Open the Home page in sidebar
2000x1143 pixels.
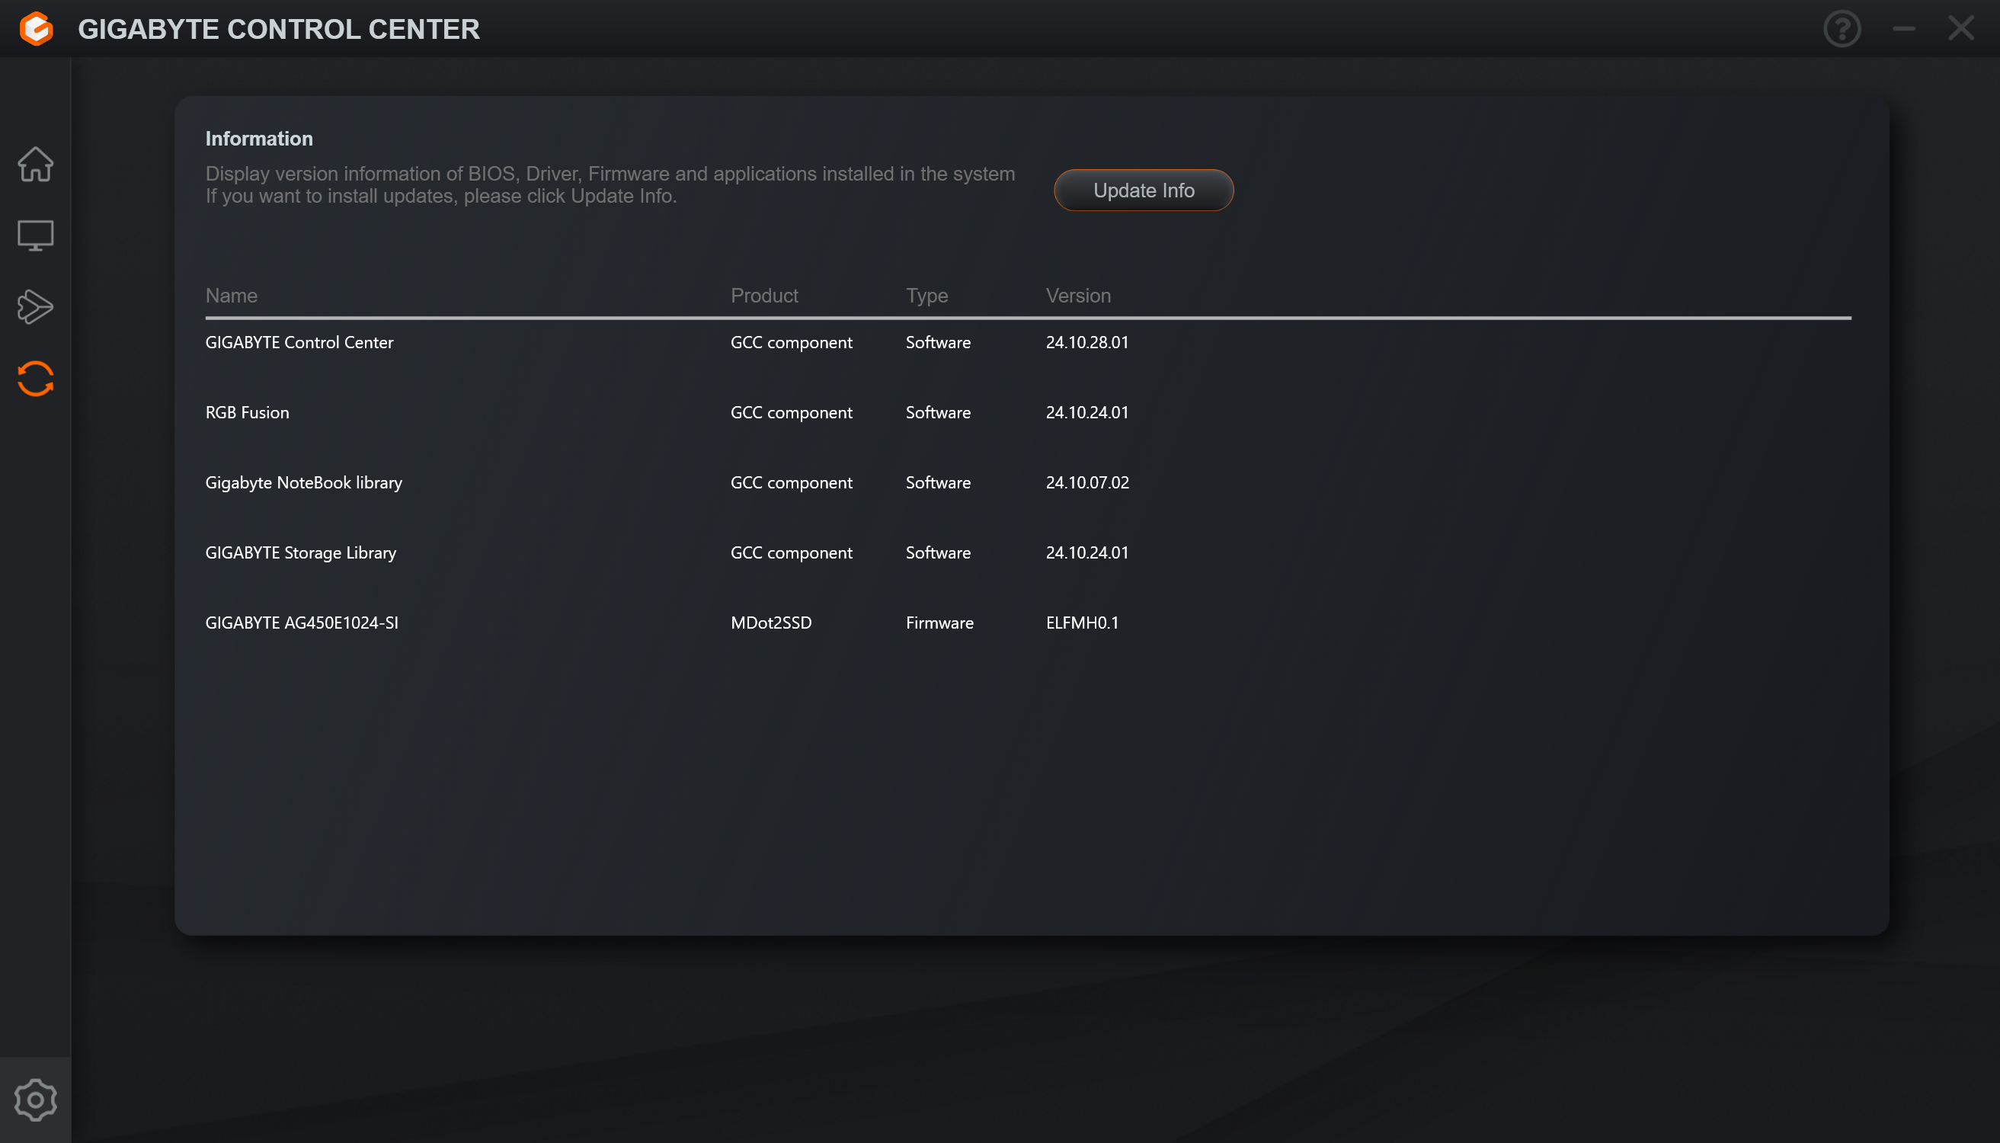coord(35,164)
